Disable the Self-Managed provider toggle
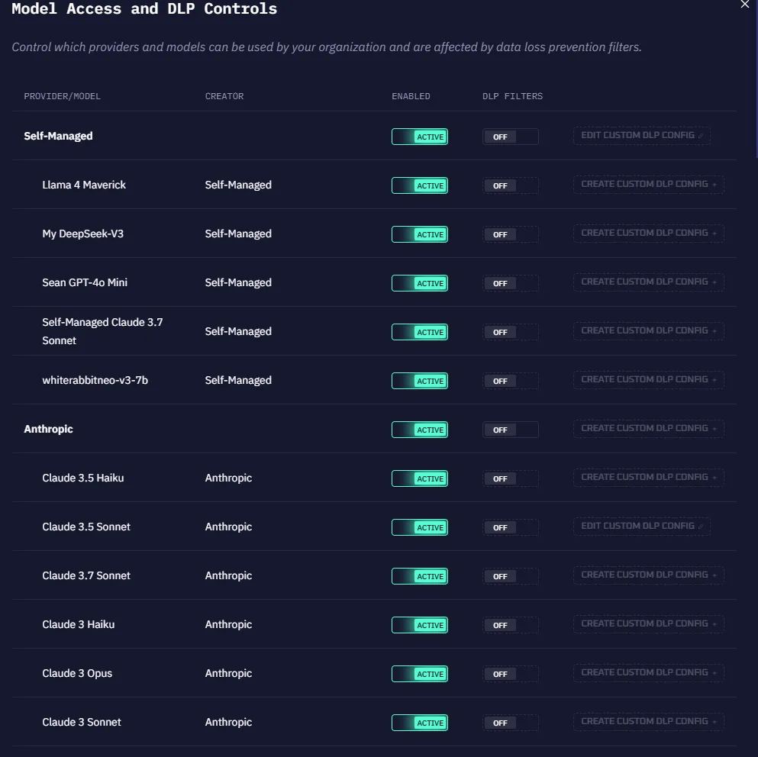Viewport: 758px width, 757px height. (420, 137)
